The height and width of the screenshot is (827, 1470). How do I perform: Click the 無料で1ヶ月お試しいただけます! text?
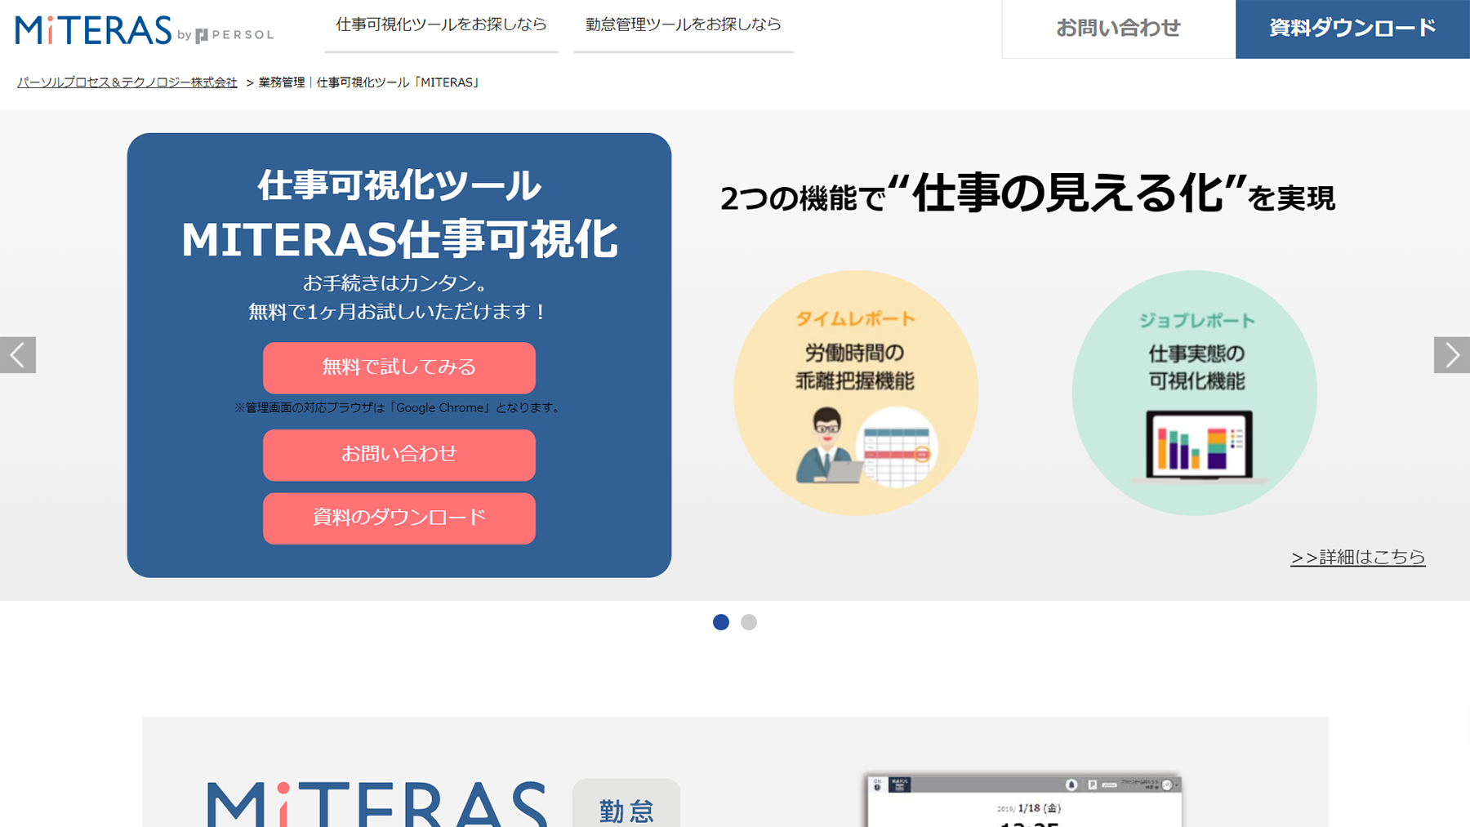pos(399,311)
